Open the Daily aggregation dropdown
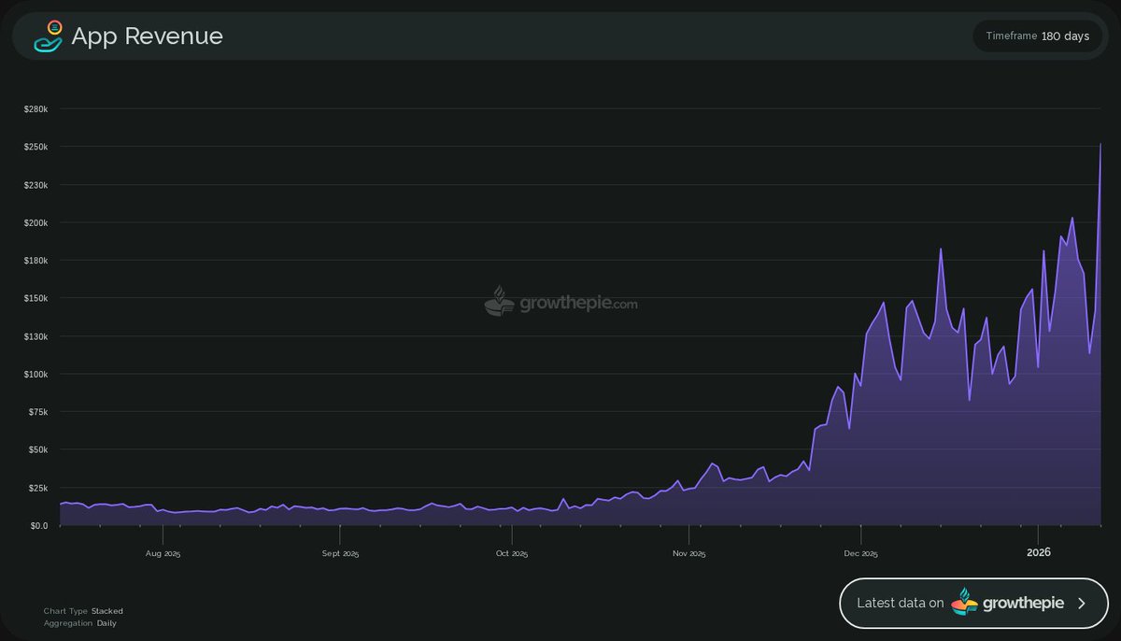The image size is (1121, 641). (x=106, y=622)
